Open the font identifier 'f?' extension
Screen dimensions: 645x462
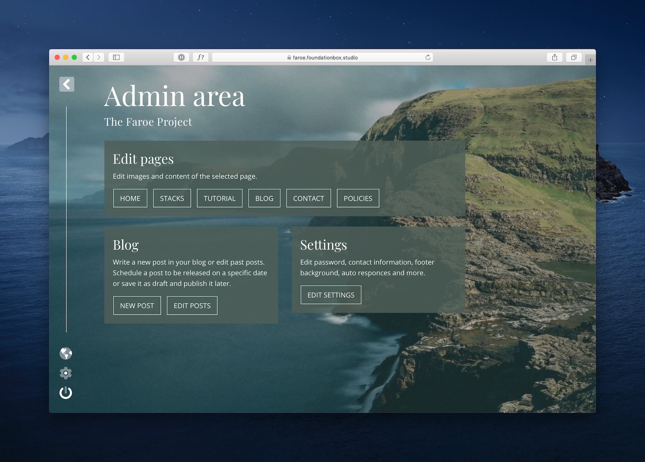[x=201, y=57]
